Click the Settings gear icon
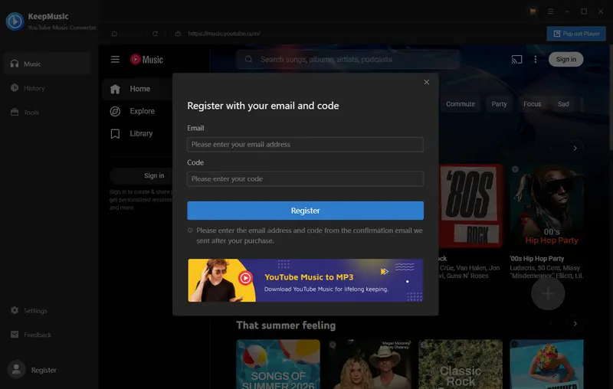The image size is (613, 389). pos(15,310)
